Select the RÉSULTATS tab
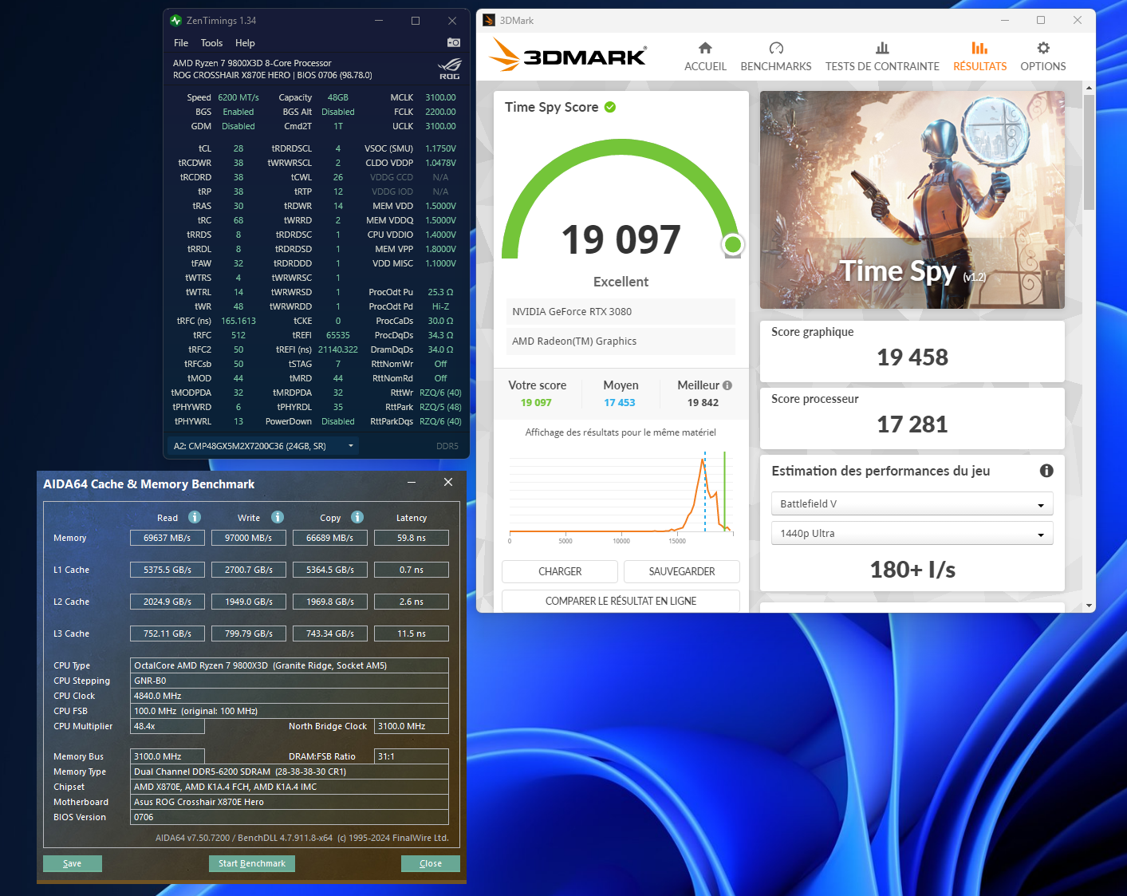The width and height of the screenshot is (1127, 896). pyautogui.click(x=979, y=57)
